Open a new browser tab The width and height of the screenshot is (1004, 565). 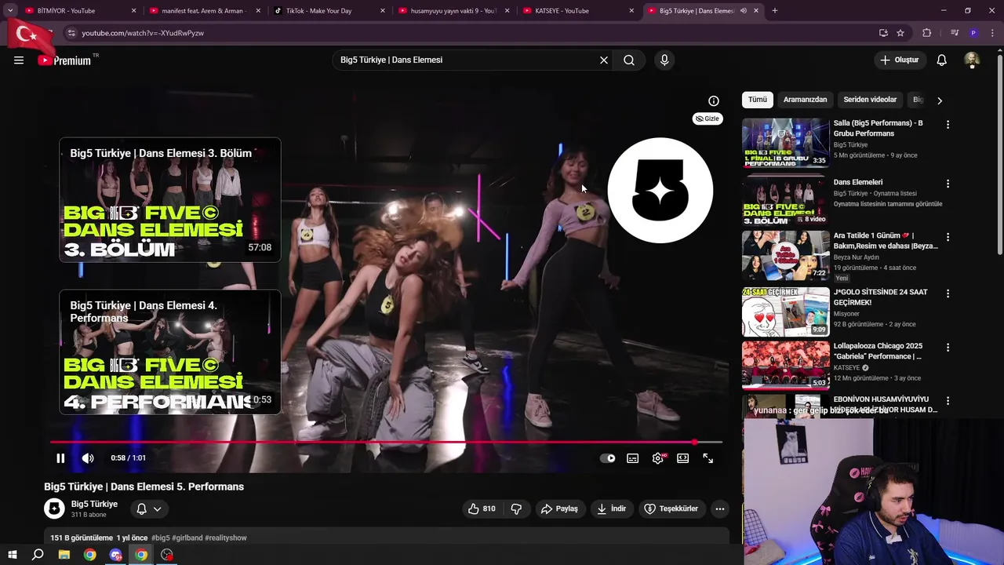[x=775, y=11]
